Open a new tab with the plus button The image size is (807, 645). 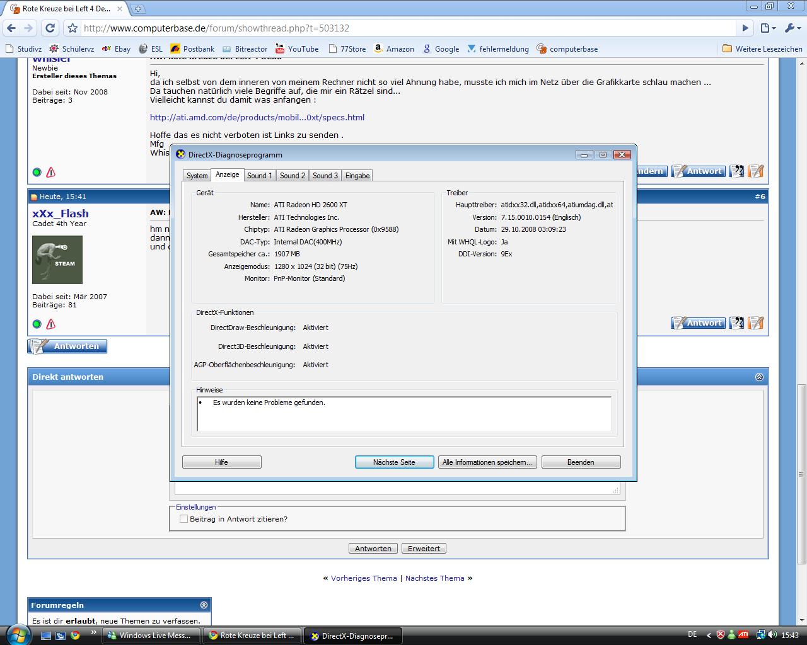tap(138, 9)
